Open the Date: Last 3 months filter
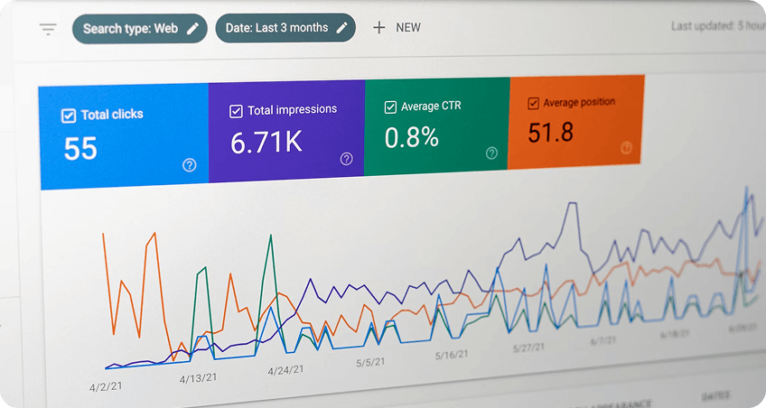 [x=276, y=28]
